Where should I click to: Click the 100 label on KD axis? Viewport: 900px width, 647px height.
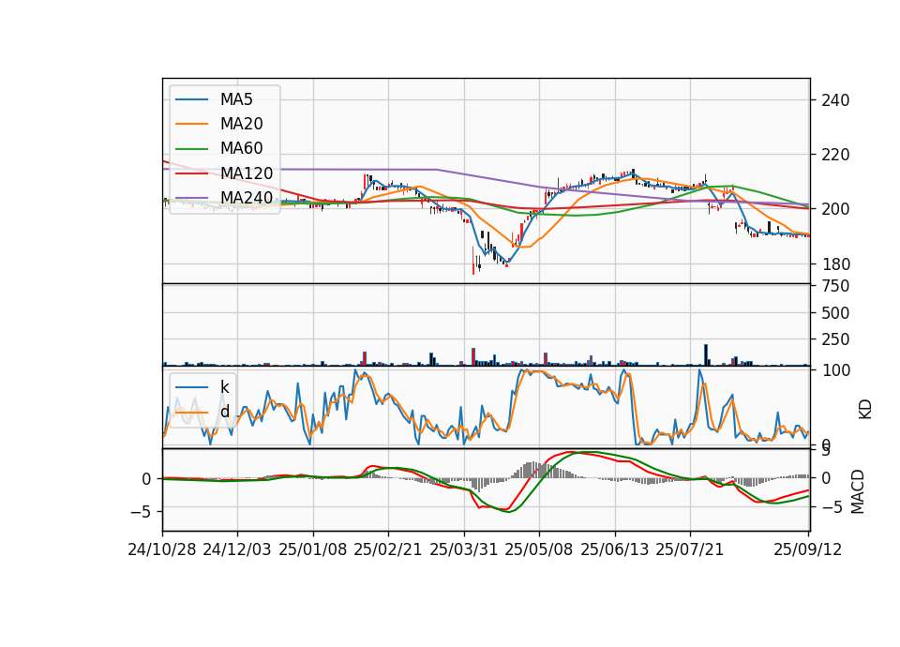835,370
